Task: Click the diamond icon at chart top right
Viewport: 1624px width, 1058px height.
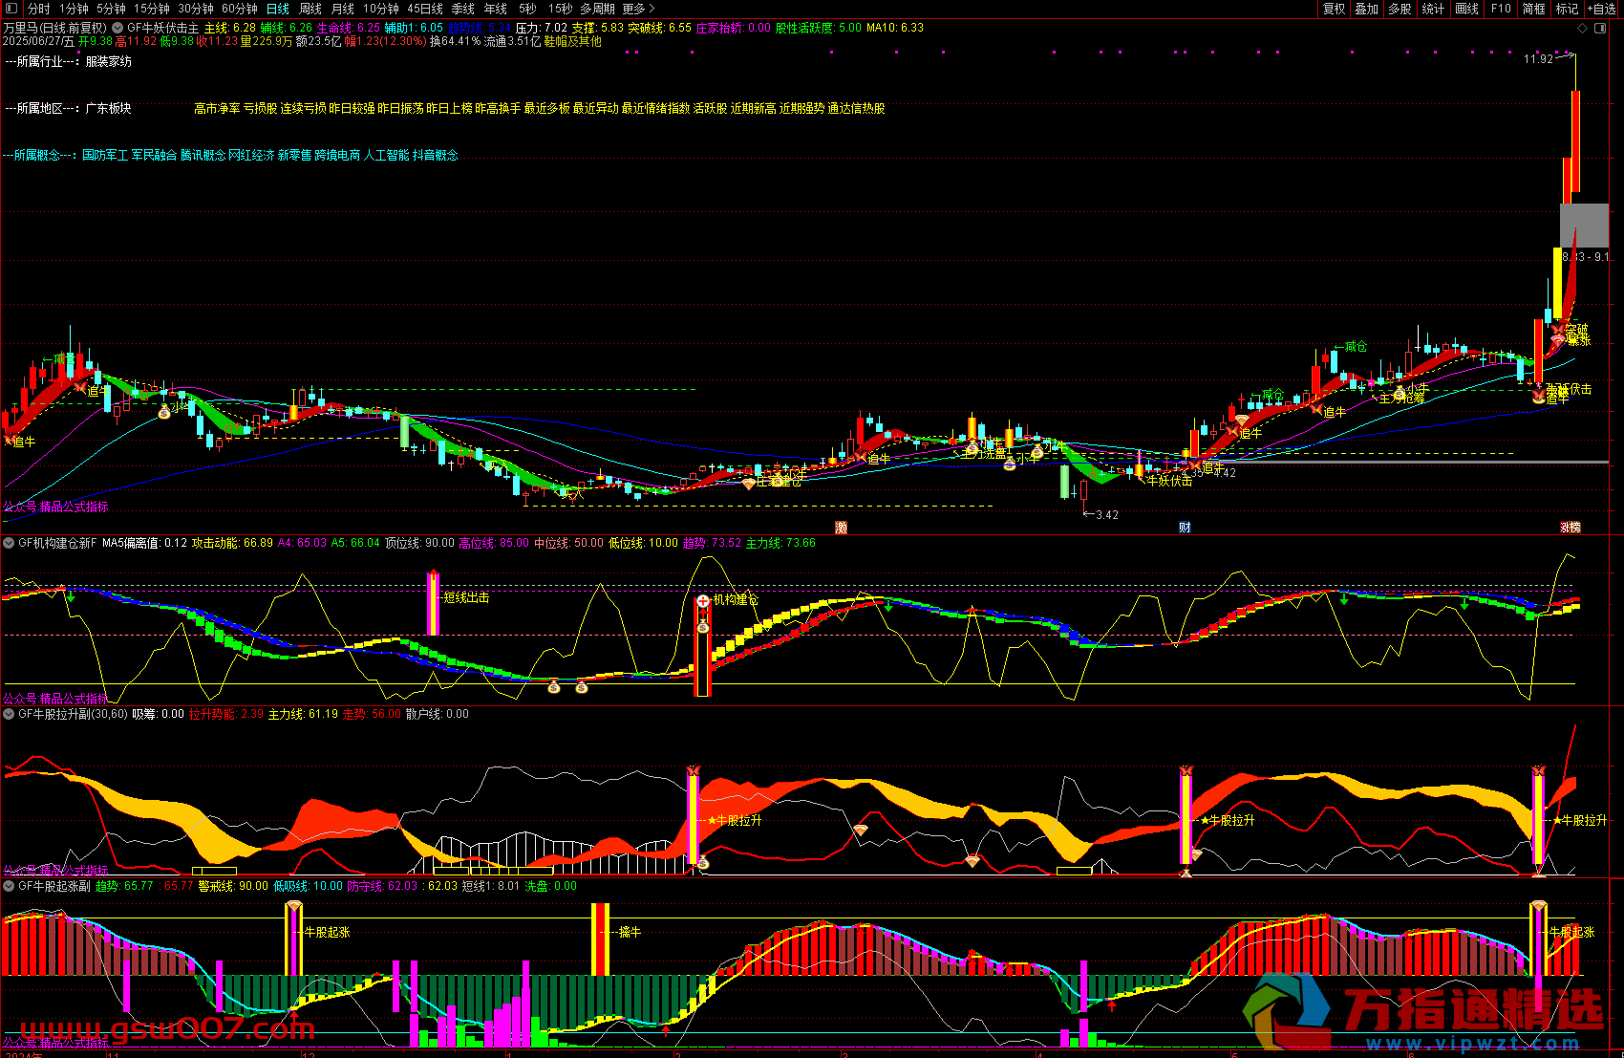Action: (1583, 29)
